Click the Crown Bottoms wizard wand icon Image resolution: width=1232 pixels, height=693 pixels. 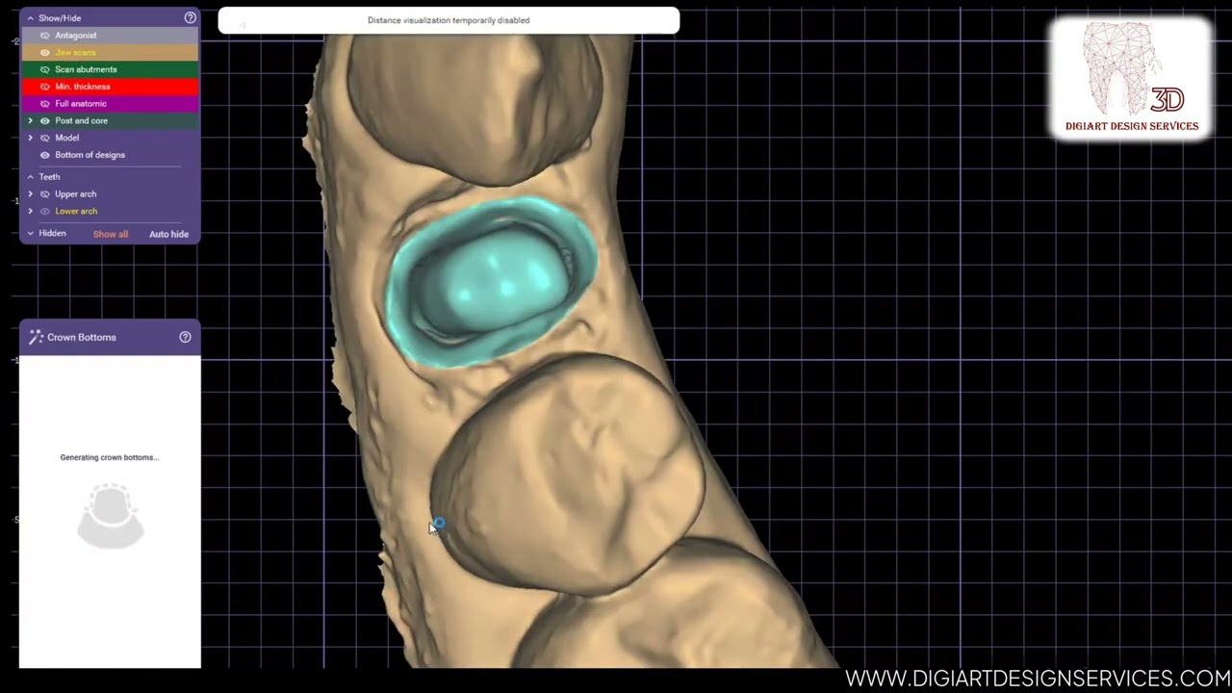click(x=36, y=337)
